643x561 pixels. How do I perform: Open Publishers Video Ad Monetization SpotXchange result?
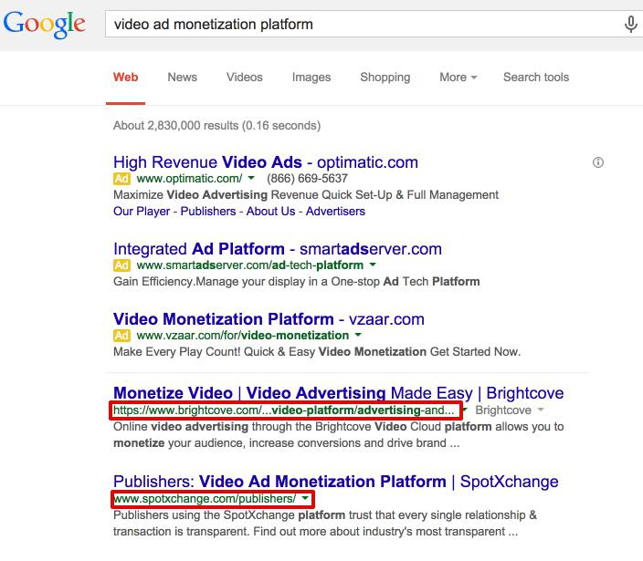point(336,482)
